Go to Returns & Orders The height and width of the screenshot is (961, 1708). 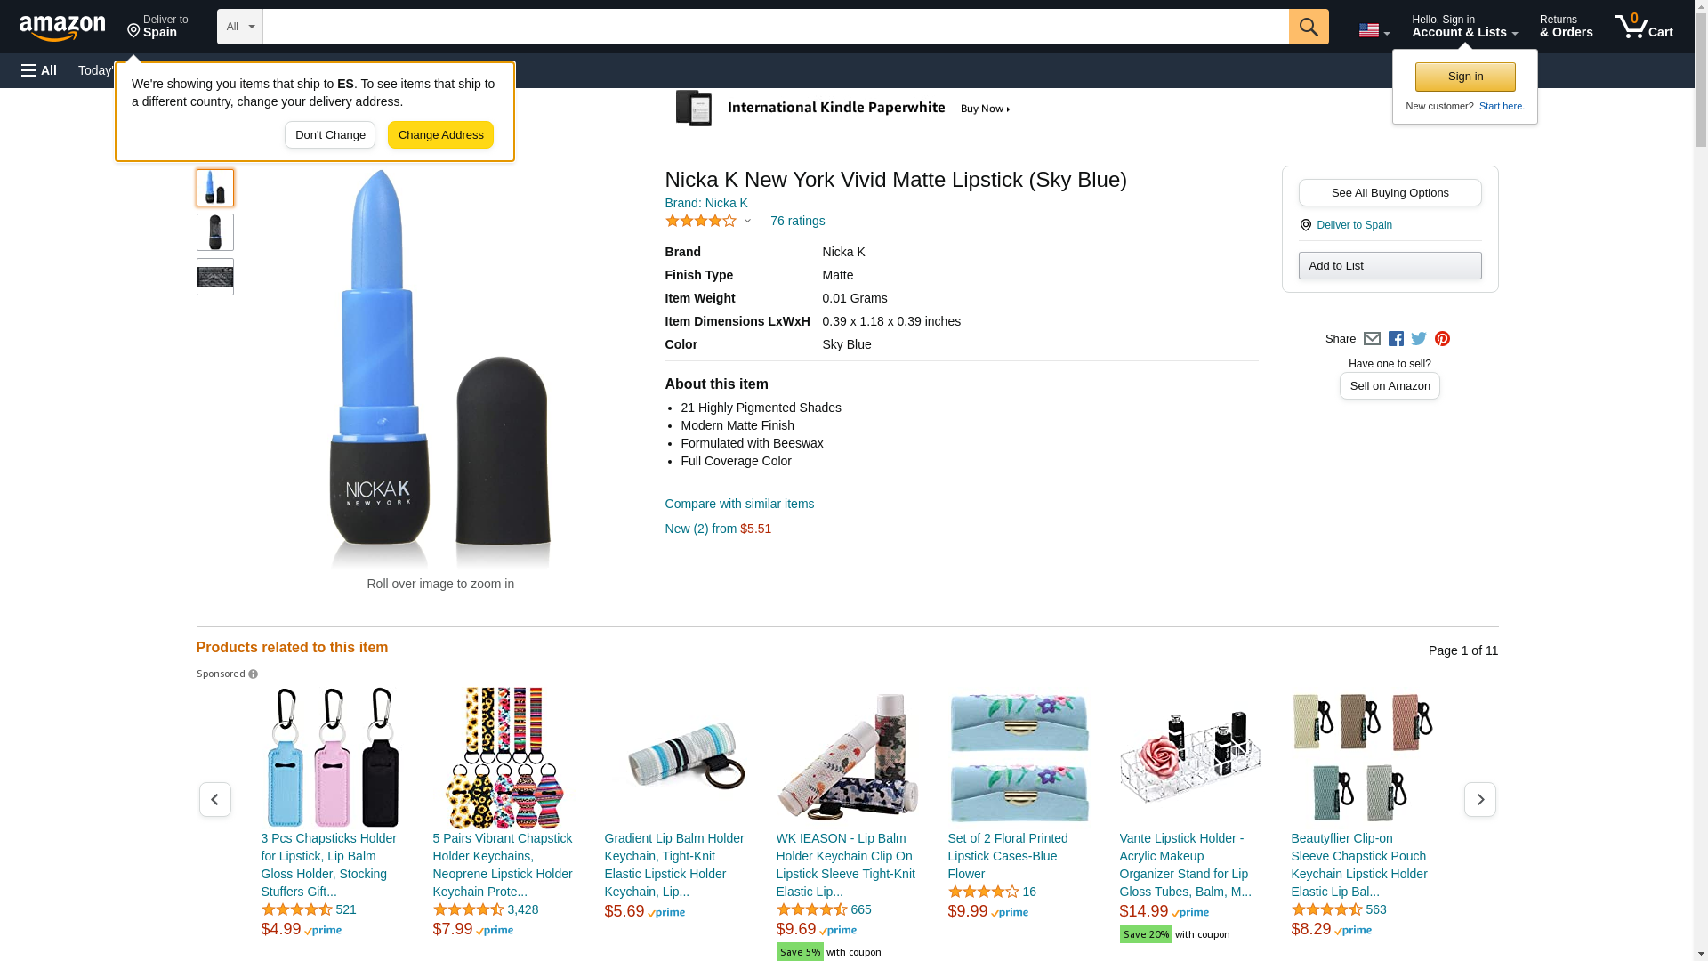[x=1566, y=27]
